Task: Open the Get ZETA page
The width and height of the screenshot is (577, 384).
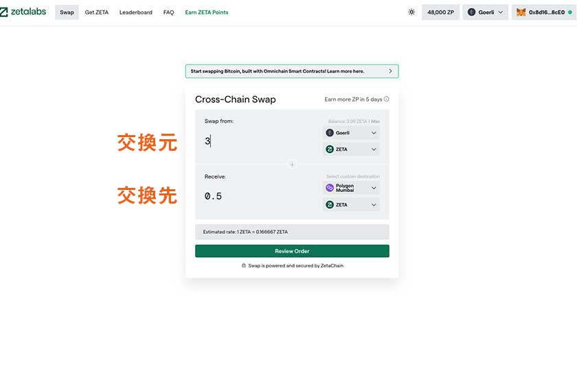Action: pyautogui.click(x=97, y=12)
